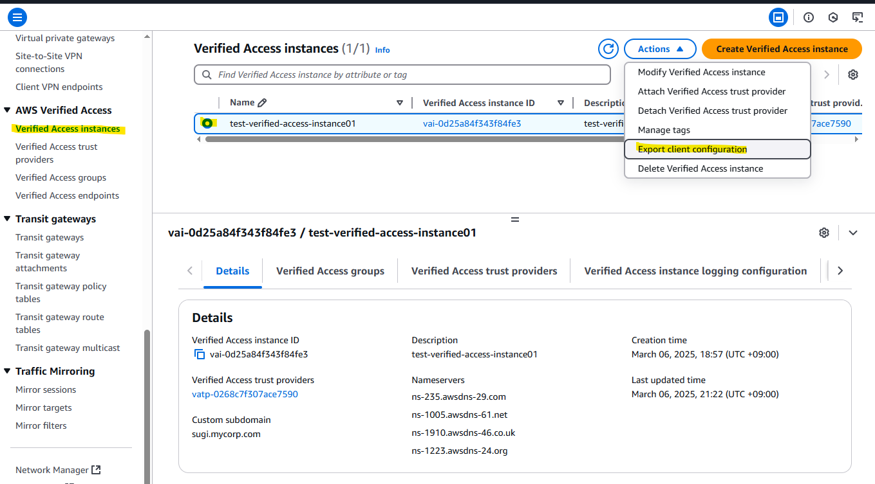875x484 pixels.
Task: Collapse the detail panel chevron
Action: (x=853, y=233)
